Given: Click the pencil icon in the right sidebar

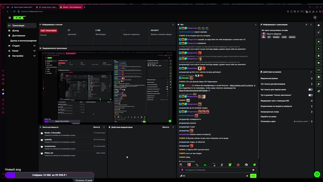Looking at the screenshot, I should point(318,32).
